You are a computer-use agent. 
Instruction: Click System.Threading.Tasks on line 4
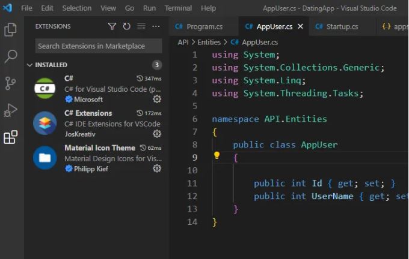click(x=301, y=93)
